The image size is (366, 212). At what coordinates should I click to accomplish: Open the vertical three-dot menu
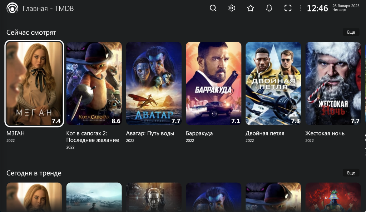point(300,8)
